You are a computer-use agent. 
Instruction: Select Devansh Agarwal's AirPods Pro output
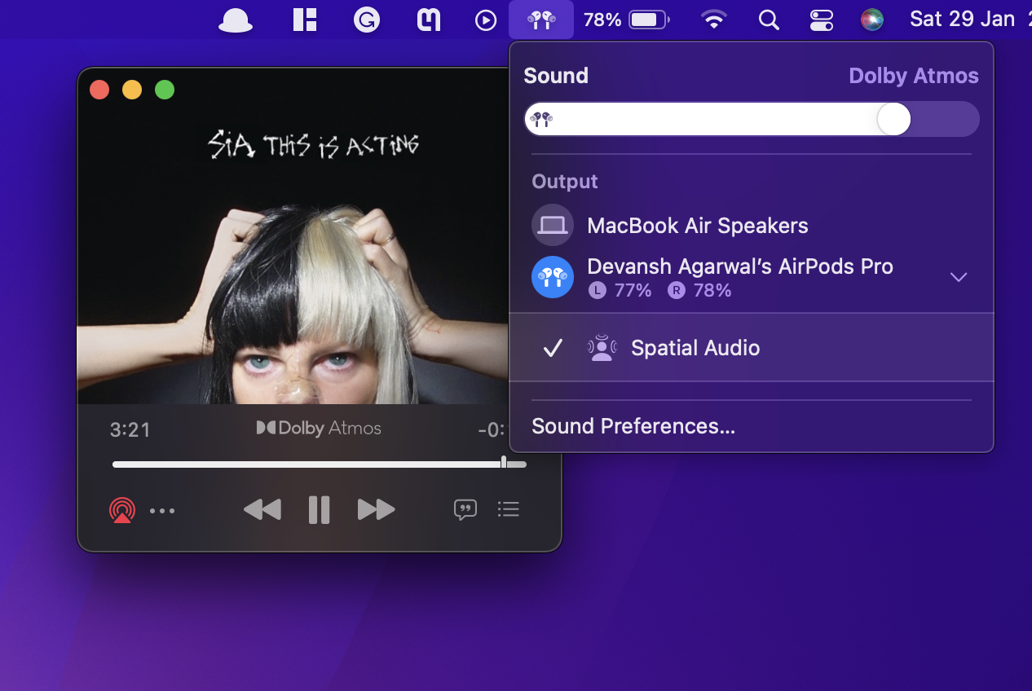739,267
